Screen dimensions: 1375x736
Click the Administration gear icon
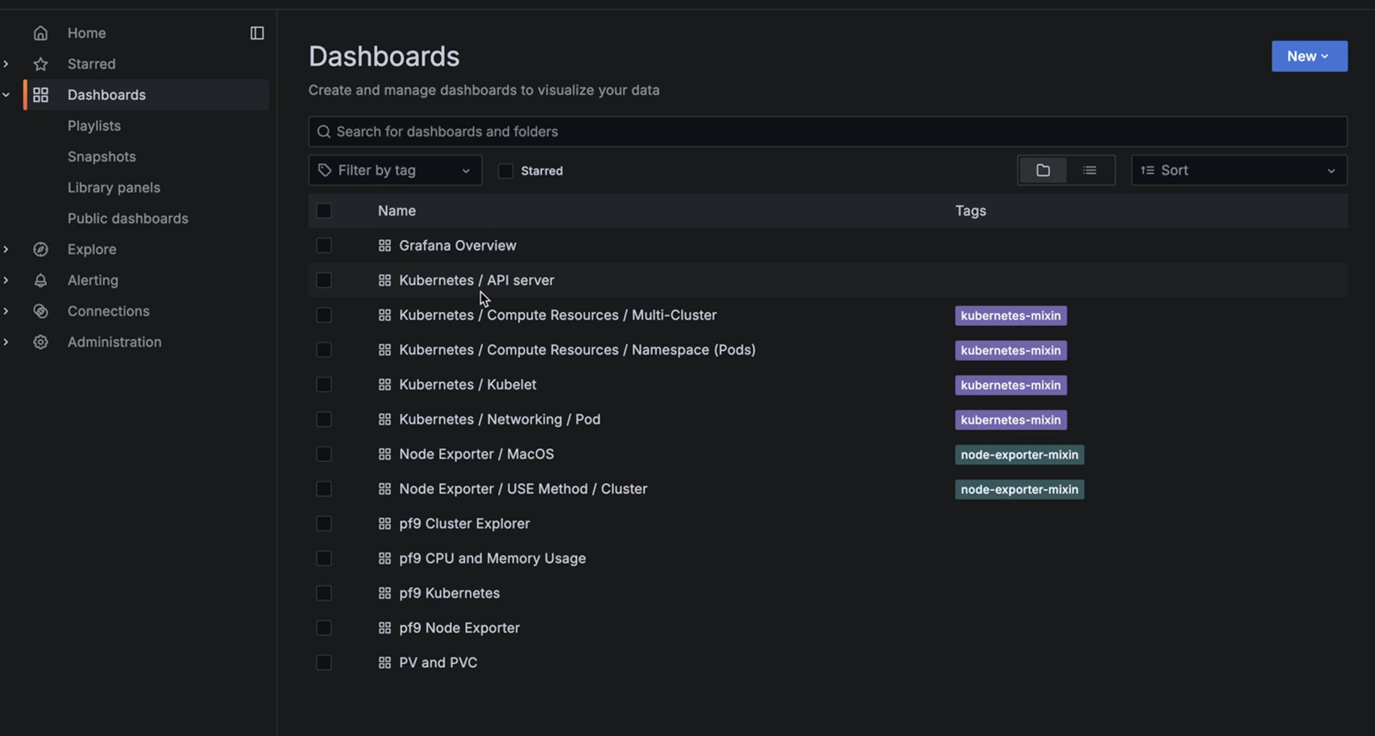[40, 342]
